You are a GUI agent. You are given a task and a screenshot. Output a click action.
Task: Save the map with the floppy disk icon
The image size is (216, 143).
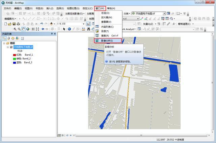(x=14, y=24)
